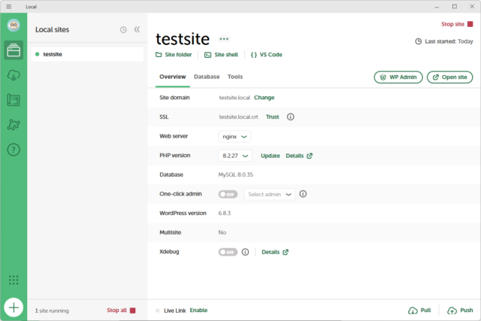Expand the PHP version dropdown
The height and width of the screenshot is (321, 481).
(235, 156)
